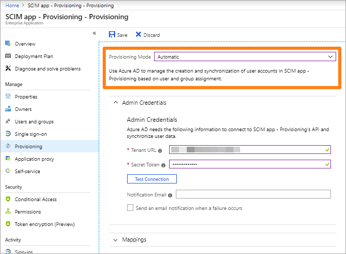Click the Owners people icon
This screenshot has width=346, height=254.
coord(8,109)
